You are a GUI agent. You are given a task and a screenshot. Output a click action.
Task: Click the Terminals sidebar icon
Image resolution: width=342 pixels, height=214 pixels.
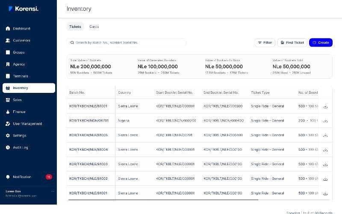click(8, 76)
